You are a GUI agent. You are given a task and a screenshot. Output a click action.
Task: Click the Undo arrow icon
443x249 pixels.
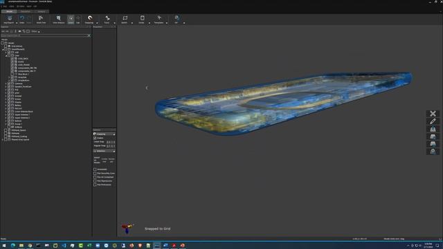(x=21, y=19)
